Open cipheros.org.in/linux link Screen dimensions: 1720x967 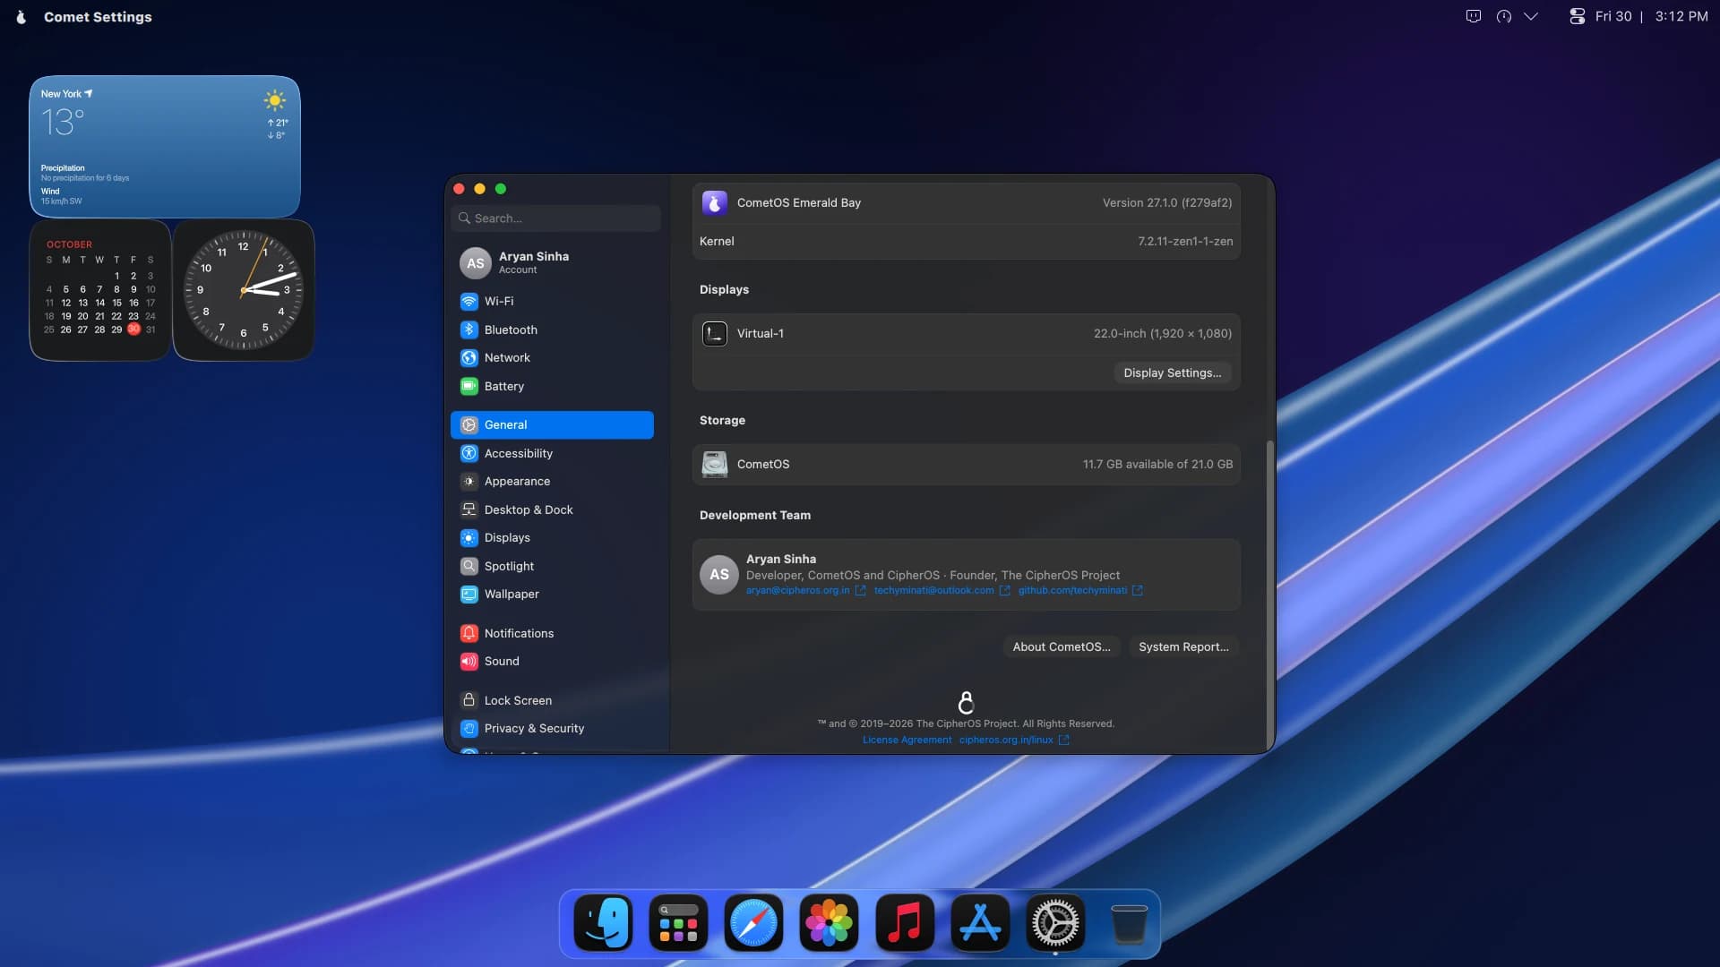coord(1014,740)
